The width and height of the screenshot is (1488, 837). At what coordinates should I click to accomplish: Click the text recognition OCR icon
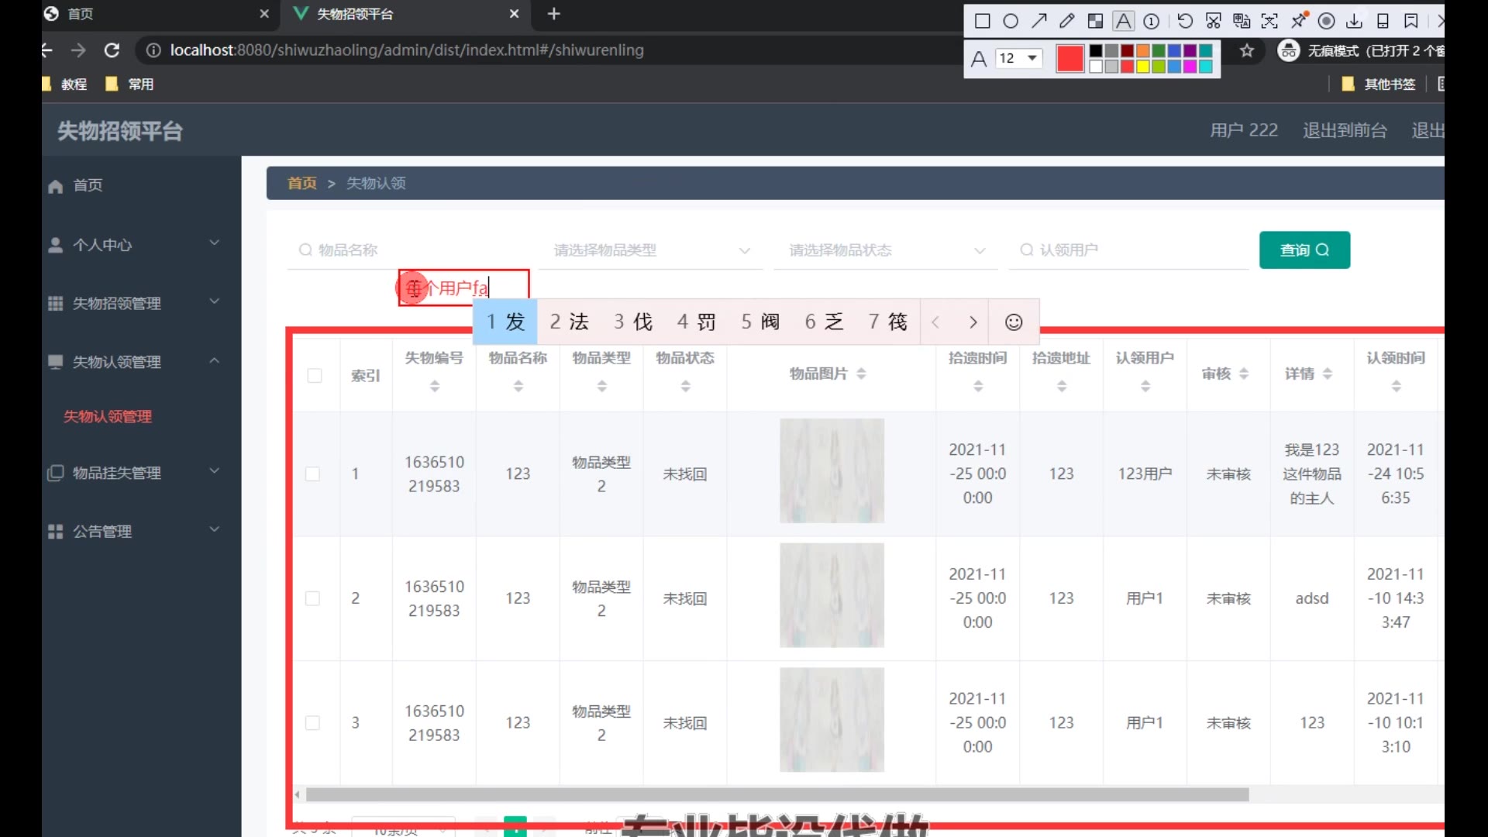[x=1269, y=21]
